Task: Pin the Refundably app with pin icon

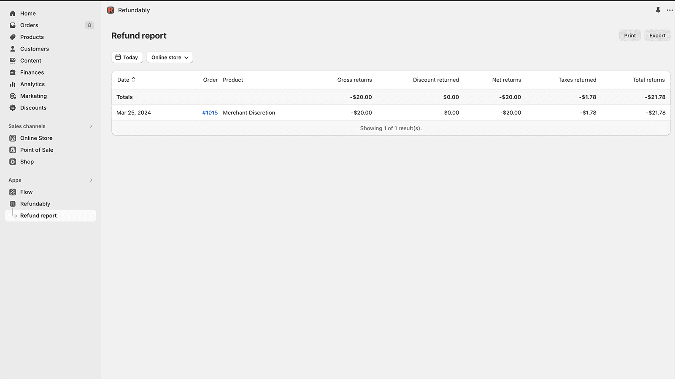Action: pyautogui.click(x=658, y=10)
